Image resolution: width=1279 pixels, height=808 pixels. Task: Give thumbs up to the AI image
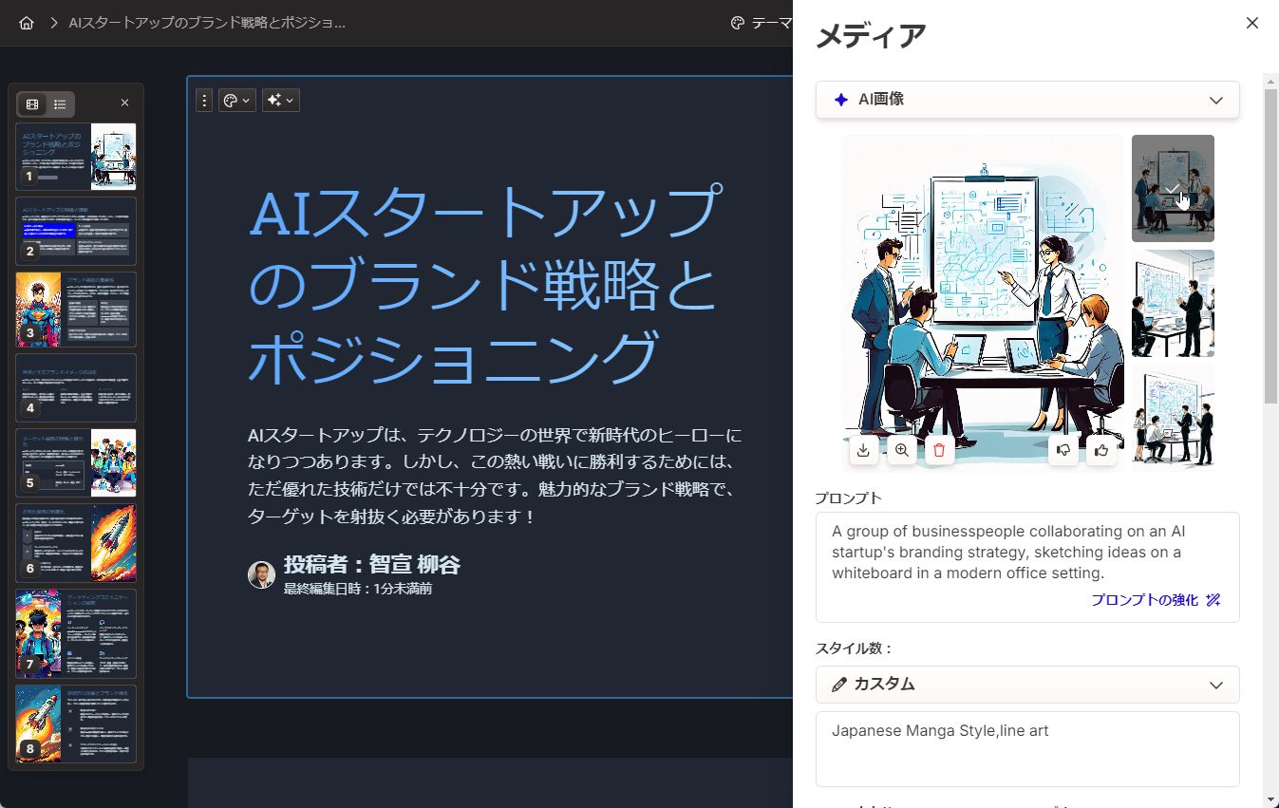1101,449
